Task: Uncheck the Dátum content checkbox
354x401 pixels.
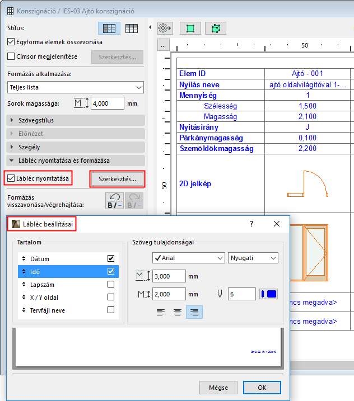Action: (x=111, y=258)
